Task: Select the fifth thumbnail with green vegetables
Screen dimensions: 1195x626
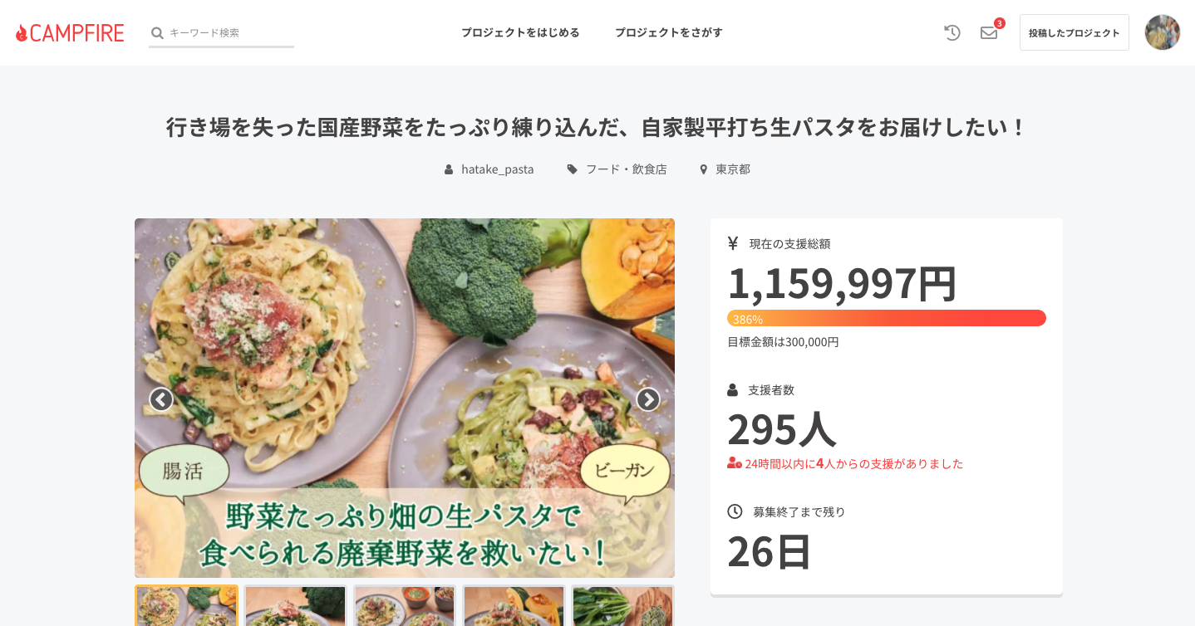Action: pos(622,606)
